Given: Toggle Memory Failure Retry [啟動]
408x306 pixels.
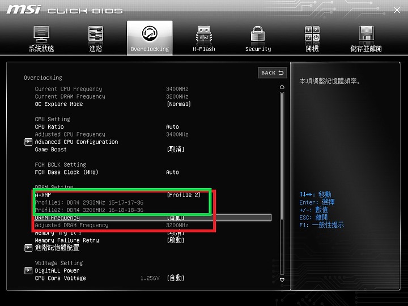Looking at the screenshot, I should point(176,240).
